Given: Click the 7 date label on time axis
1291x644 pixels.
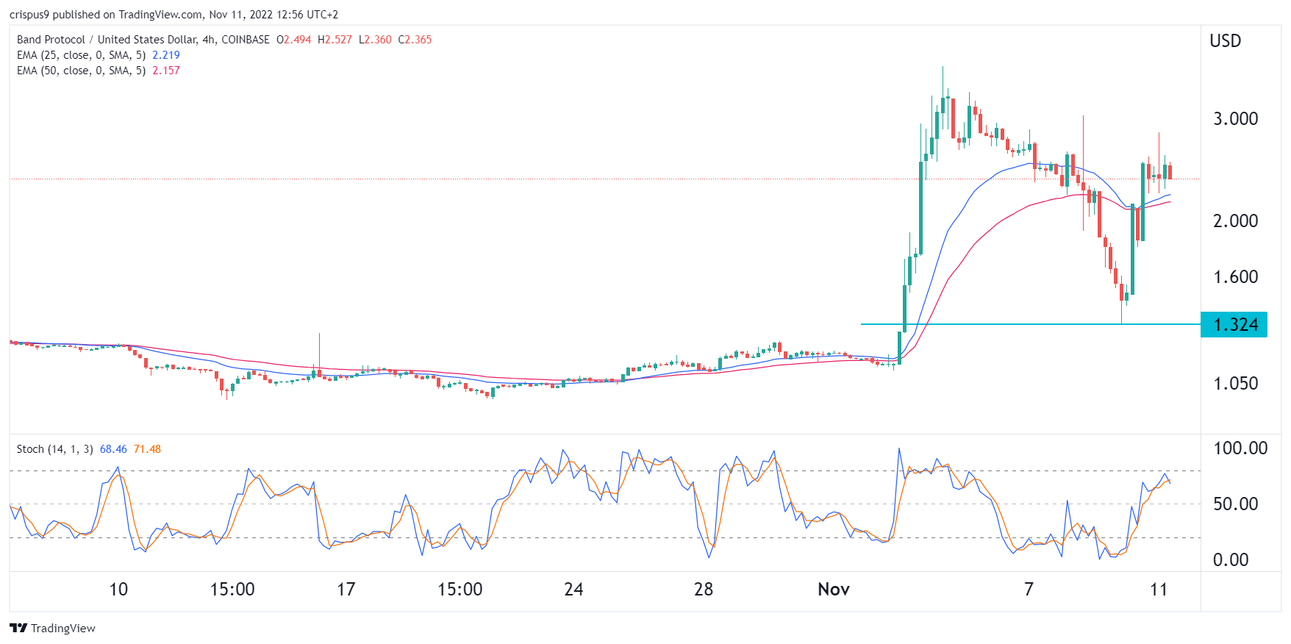Looking at the screenshot, I should (x=1029, y=589).
